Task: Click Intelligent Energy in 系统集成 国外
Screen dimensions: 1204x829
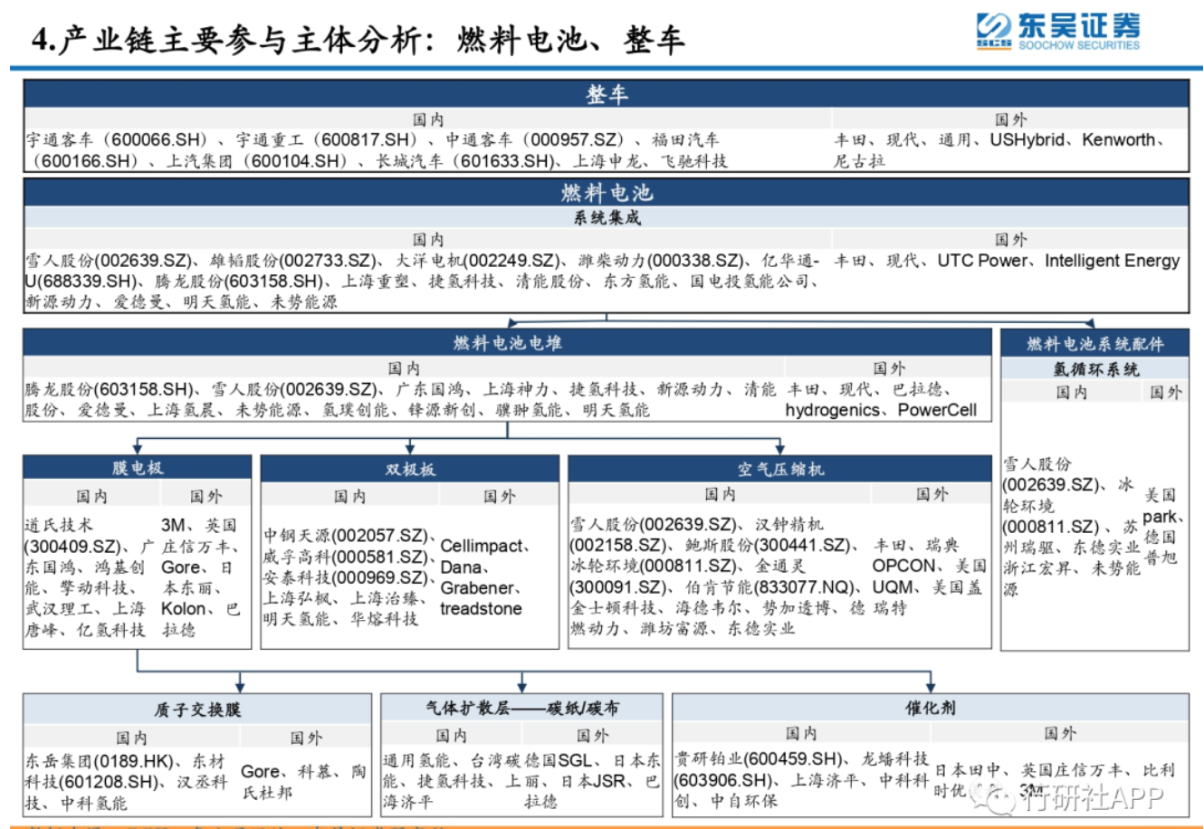Action: click(1113, 261)
